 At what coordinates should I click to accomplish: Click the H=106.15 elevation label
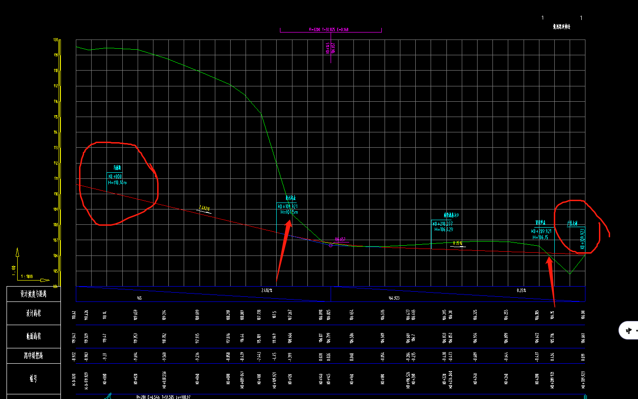tap(541, 237)
